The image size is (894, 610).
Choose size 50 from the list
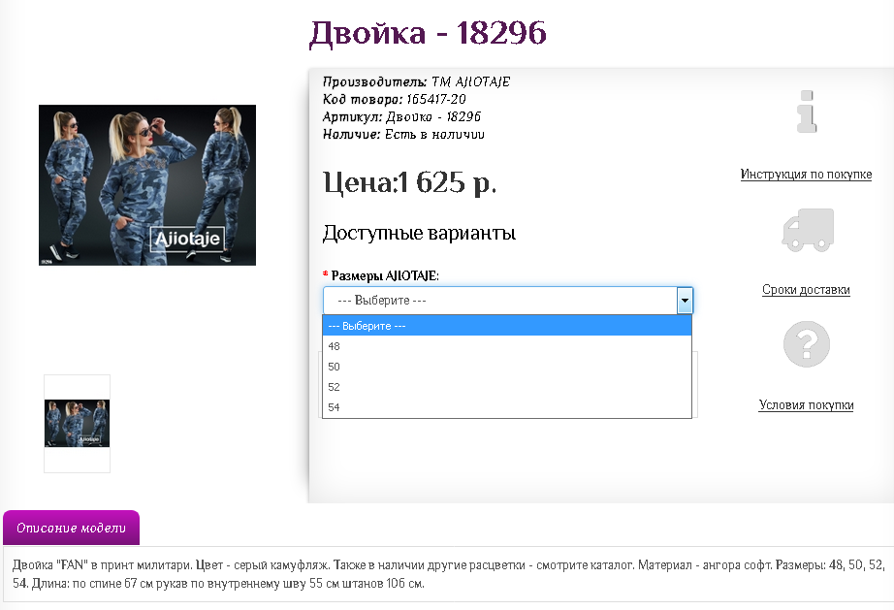(x=507, y=367)
